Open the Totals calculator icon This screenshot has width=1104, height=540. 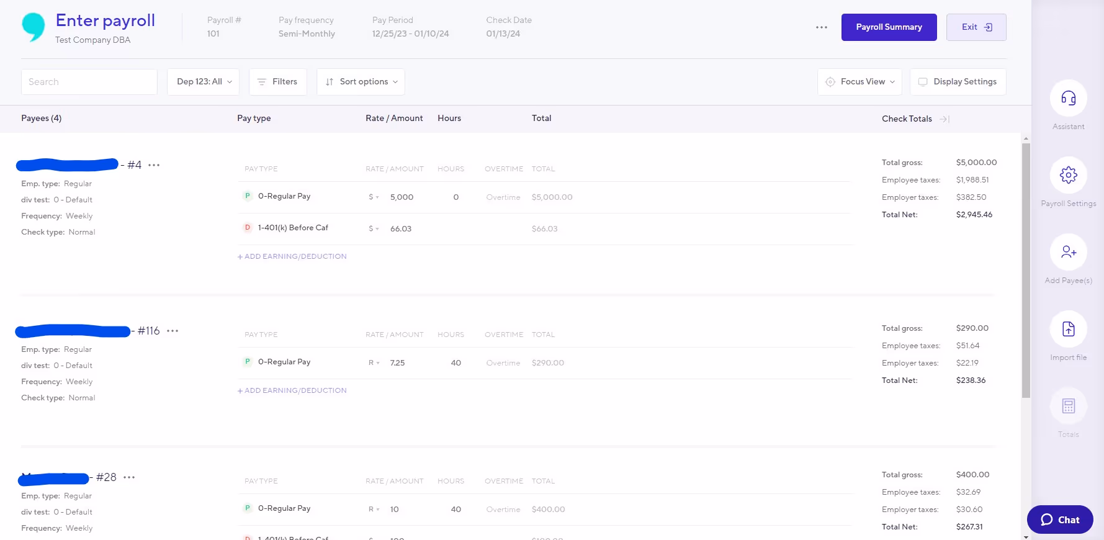[1068, 406]
